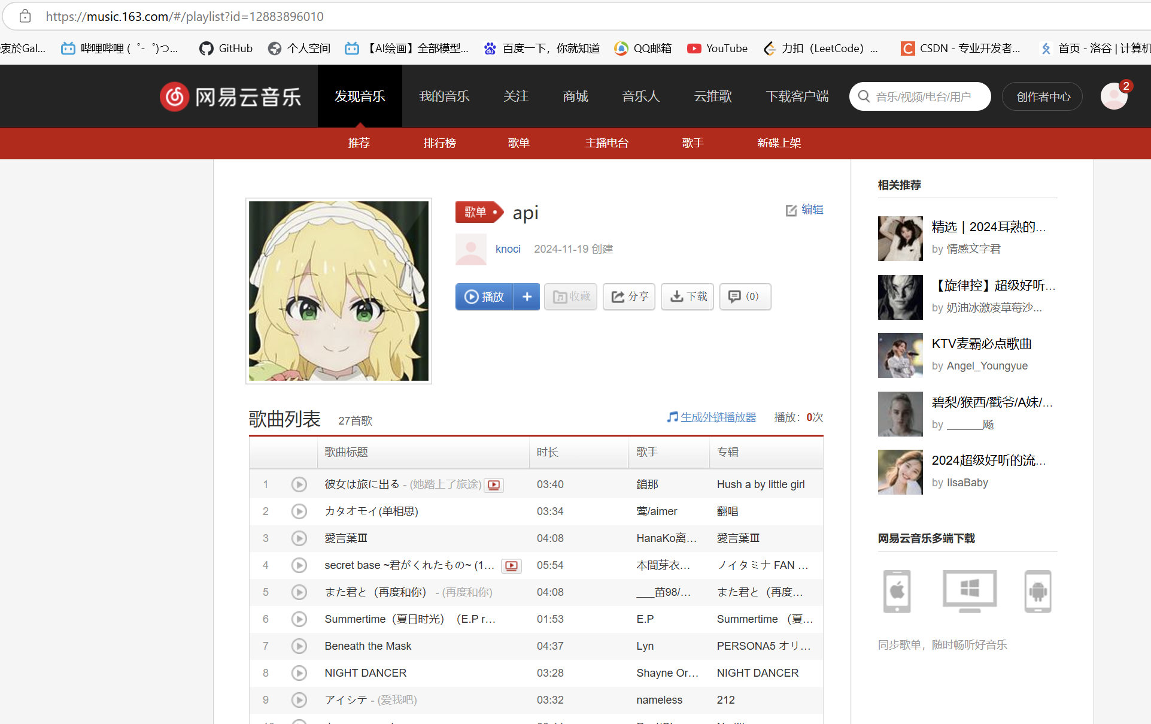Click the 播放 play all button

pyautogui.click(x=484, y=296)
